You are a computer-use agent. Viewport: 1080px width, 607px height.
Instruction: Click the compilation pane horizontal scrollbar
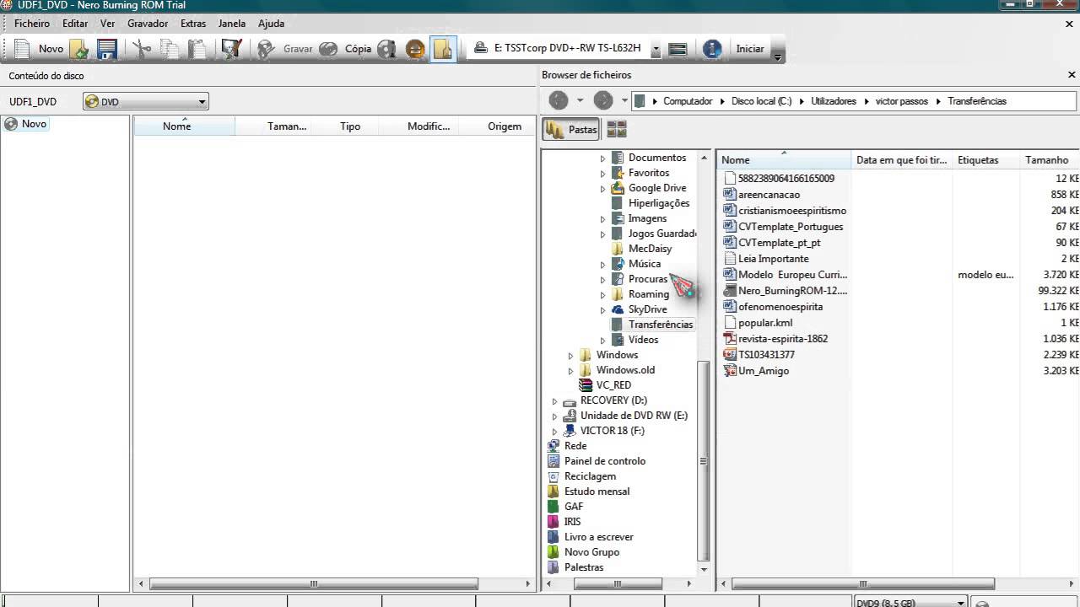pyautogui.click(x=314, y=583)
